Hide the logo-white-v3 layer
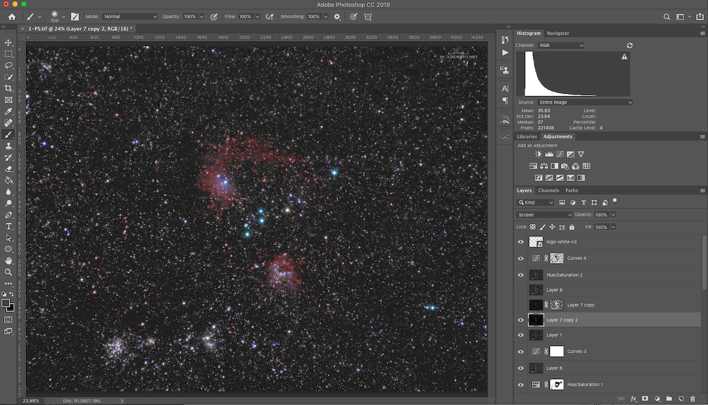708x405 pixels. point(520,242)
